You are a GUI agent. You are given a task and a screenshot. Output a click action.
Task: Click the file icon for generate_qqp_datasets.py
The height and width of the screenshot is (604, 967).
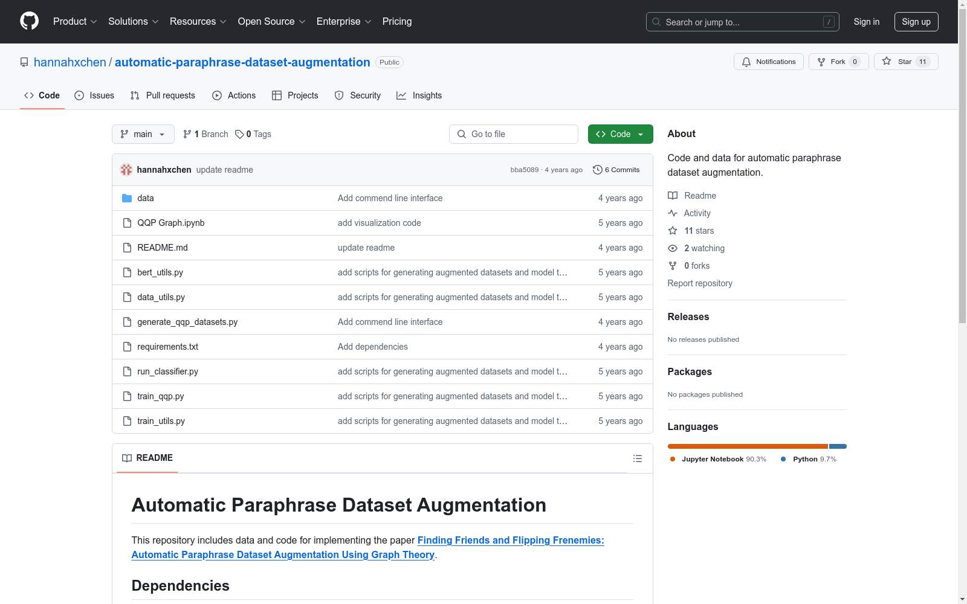pos(127,322)
